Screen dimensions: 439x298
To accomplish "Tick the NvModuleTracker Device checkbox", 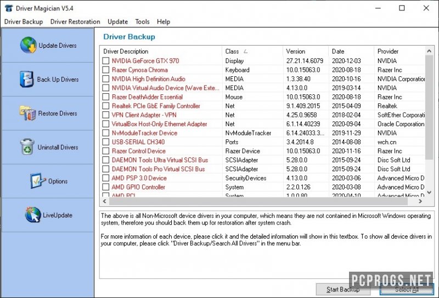I will [105, 133].
